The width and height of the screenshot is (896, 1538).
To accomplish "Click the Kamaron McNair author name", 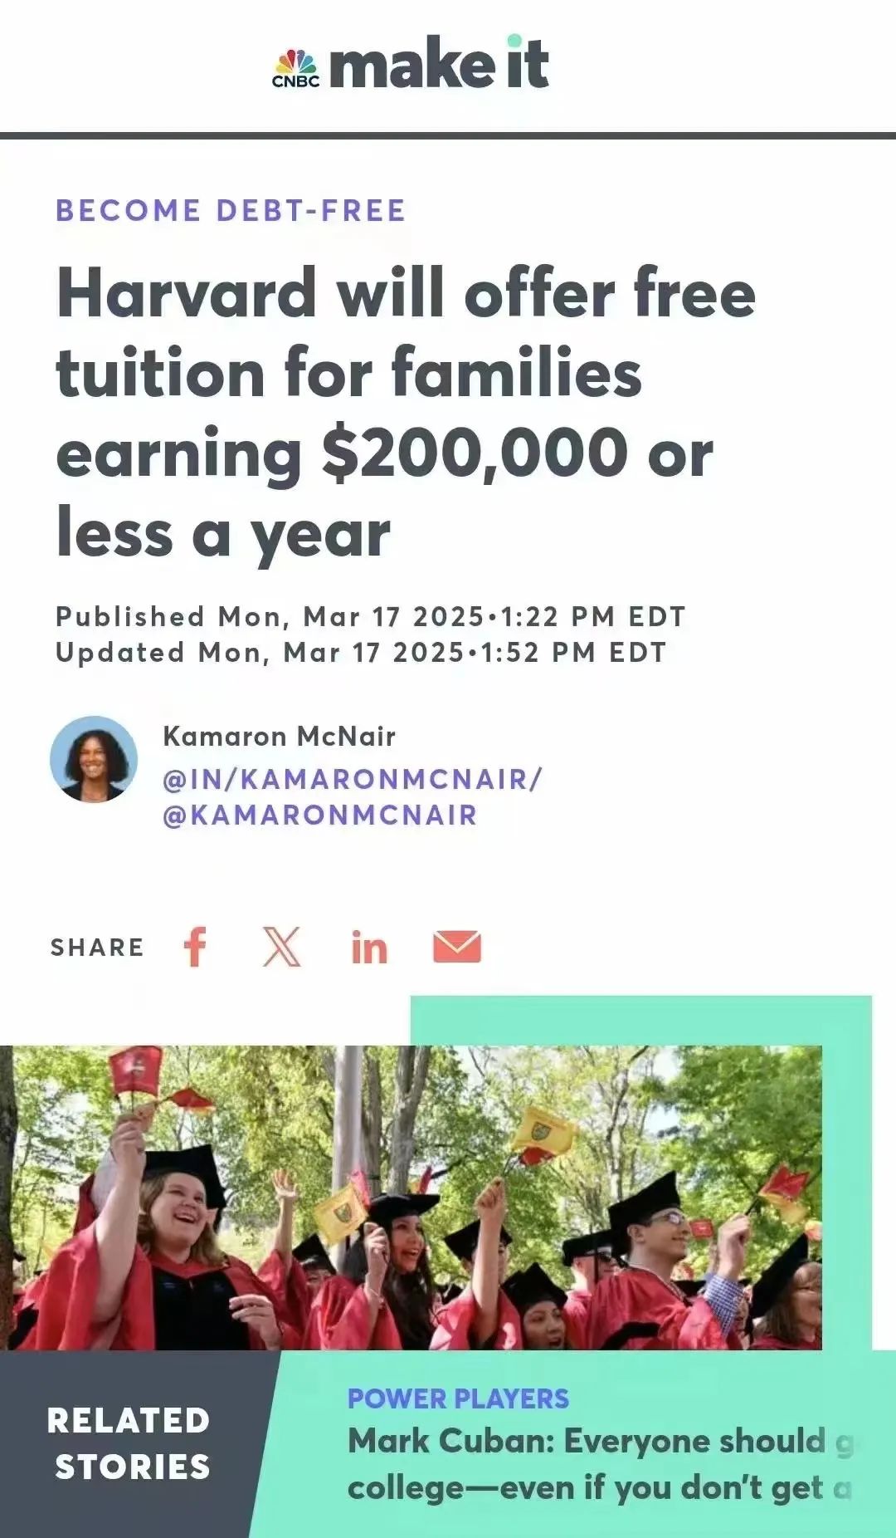I will [x=279, y=736].
